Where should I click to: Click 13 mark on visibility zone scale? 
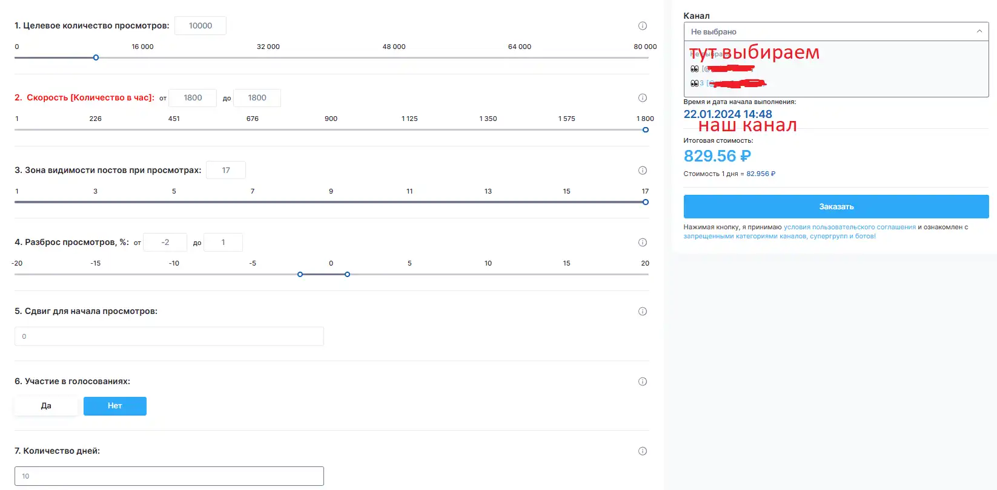pos(488,191)
